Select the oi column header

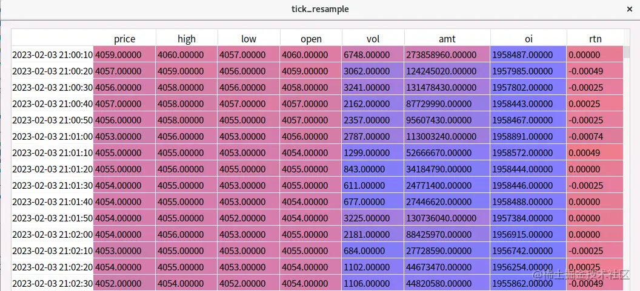[x=528, y=38]
